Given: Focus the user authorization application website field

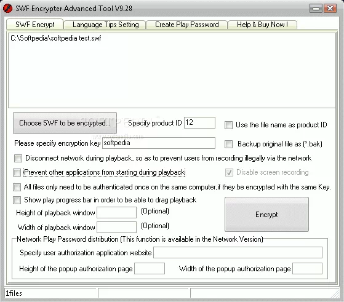Looking at the screenshot, I should 238,252.
